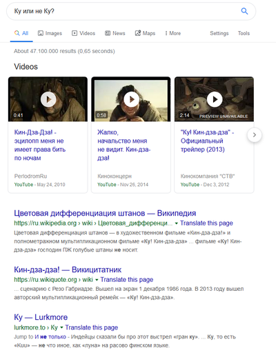
Task: Switch to the Videos tab
Action: [x=83, y=33]
